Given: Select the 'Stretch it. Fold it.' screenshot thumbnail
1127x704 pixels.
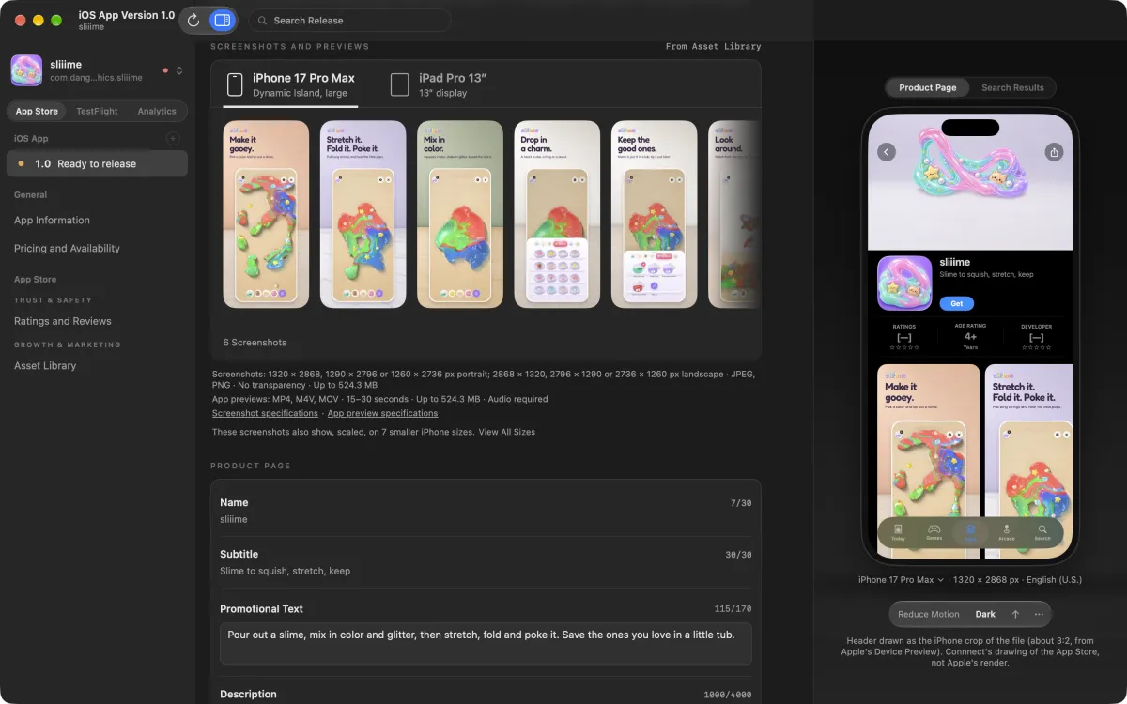Looking at the screenshot, I should coord(363,214).
